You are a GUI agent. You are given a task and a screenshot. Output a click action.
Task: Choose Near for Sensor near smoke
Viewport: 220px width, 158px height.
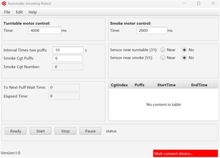163,58
